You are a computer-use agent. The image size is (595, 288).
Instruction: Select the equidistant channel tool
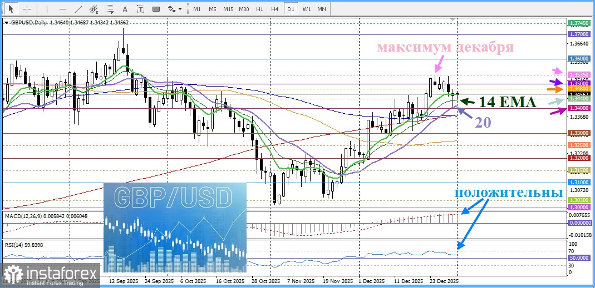94,9
